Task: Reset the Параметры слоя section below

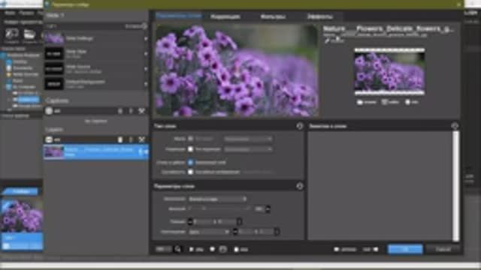Action: [x=300, y=186]
